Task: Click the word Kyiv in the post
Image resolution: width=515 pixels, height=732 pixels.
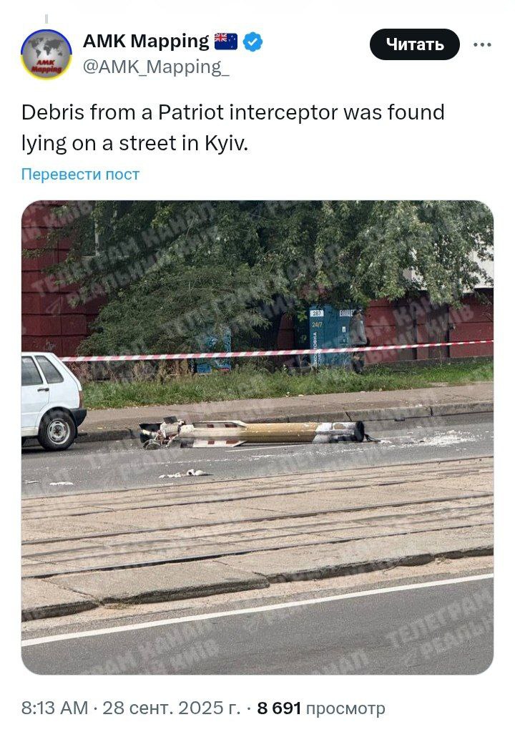Action: pos(227,143)
